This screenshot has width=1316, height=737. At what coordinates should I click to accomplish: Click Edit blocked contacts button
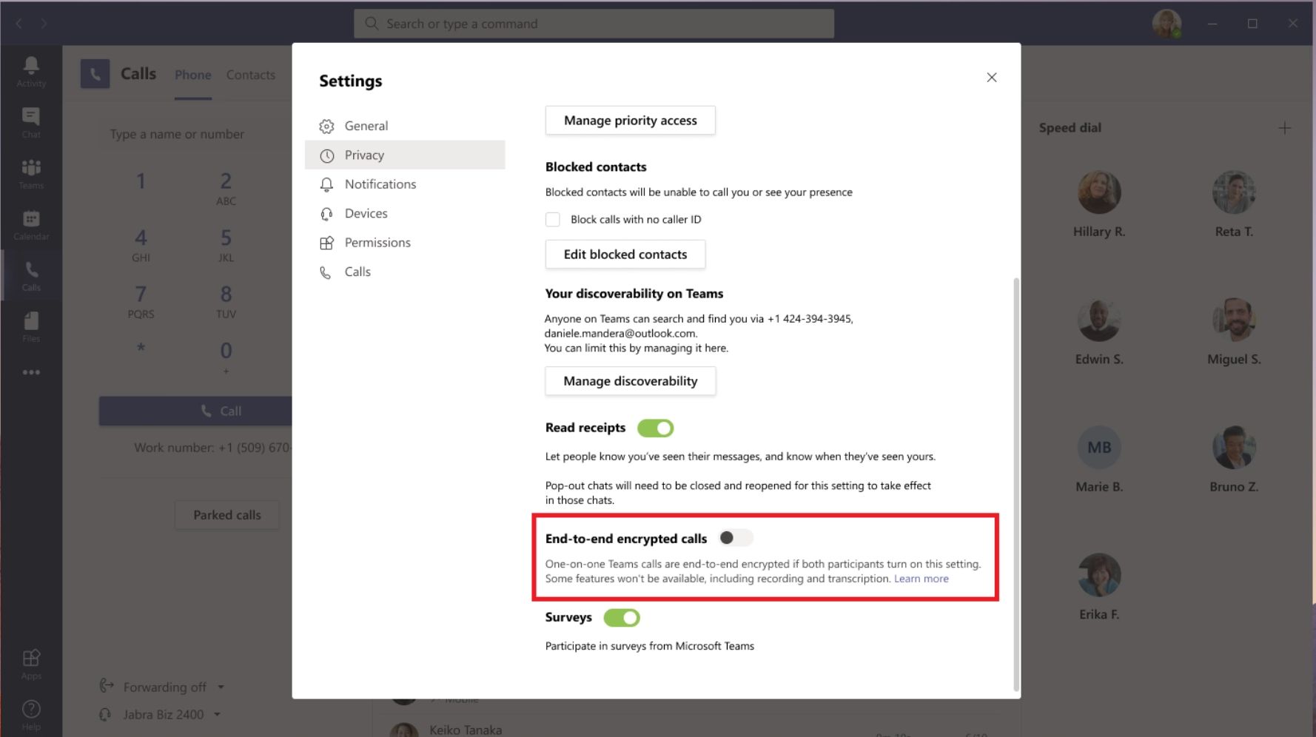pos(625,255)
